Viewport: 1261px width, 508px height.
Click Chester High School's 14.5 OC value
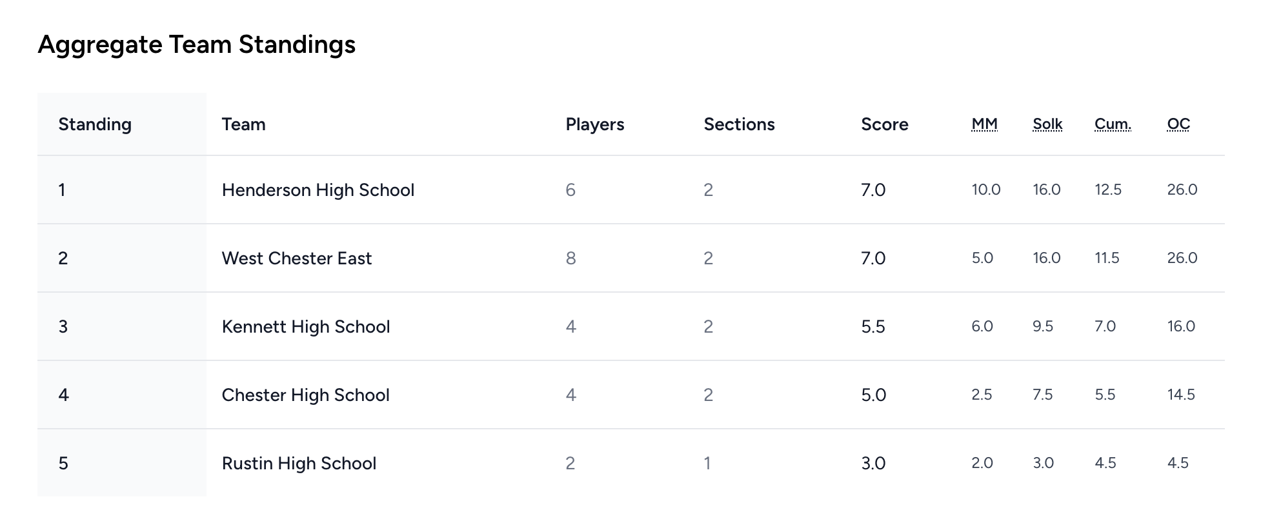[x=1181, y=395]
